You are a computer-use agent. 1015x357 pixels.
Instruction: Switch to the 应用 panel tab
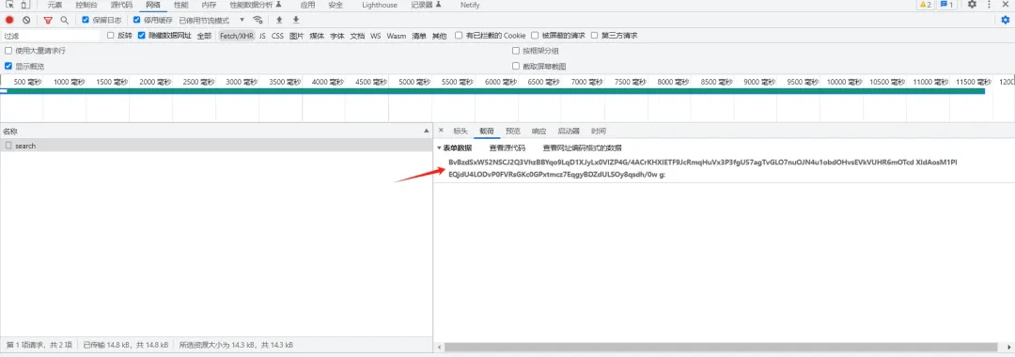[307, 5]
